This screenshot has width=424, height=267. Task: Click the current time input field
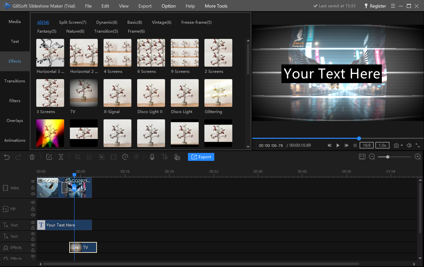[x=271, y=145]
